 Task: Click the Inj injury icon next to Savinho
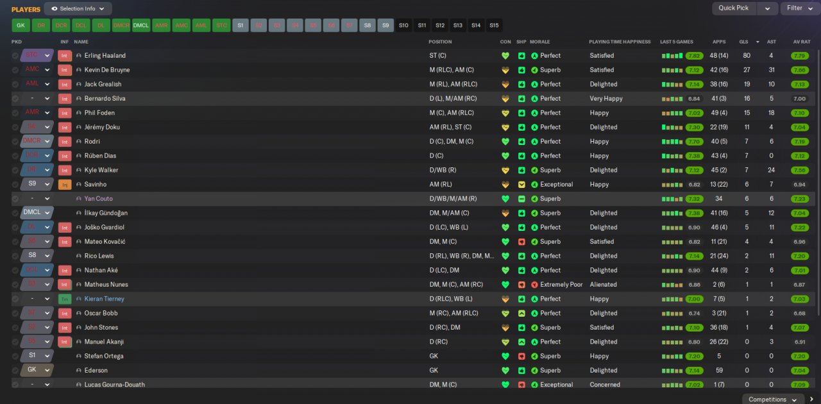[x=65, y=185]
